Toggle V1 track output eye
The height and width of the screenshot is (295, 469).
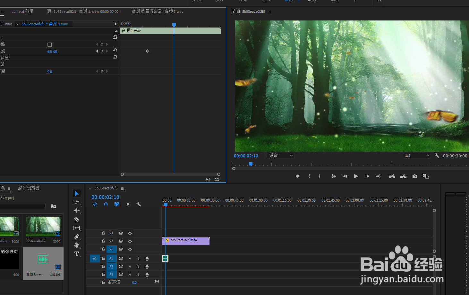(130, 249)
